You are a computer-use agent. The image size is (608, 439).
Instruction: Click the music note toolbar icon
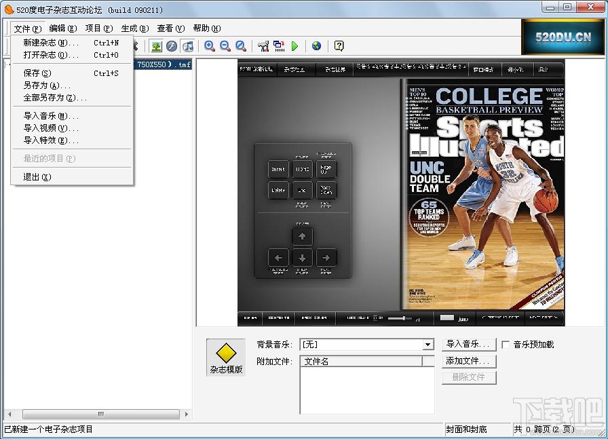coord(188,46)
